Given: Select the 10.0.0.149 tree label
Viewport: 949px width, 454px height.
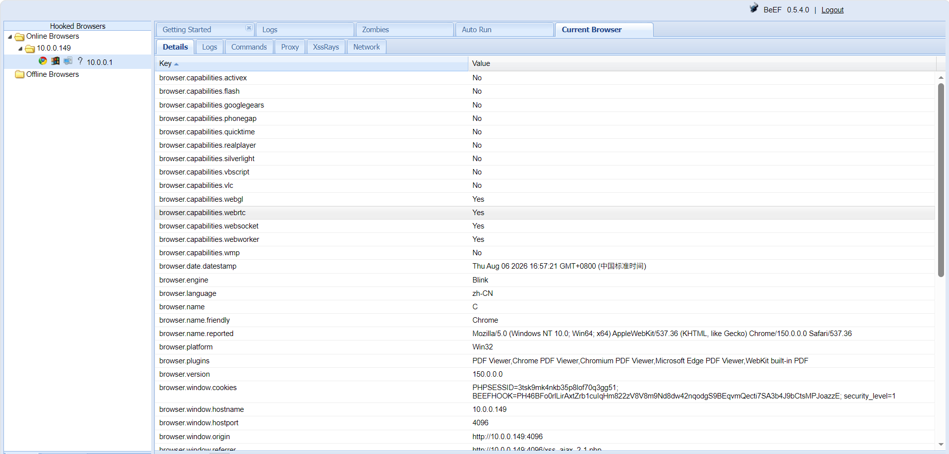Looking at the screenshot, I should [x=54, y=49].
